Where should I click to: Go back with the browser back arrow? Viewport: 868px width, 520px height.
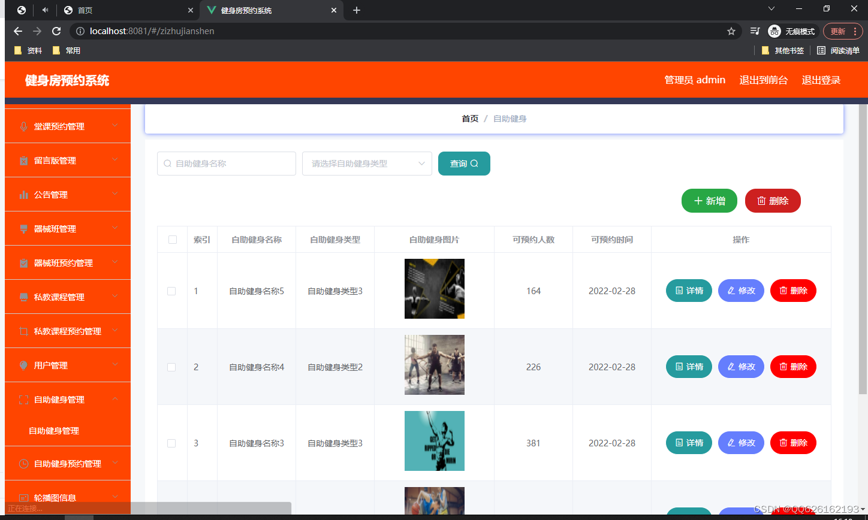pos(18,31)
